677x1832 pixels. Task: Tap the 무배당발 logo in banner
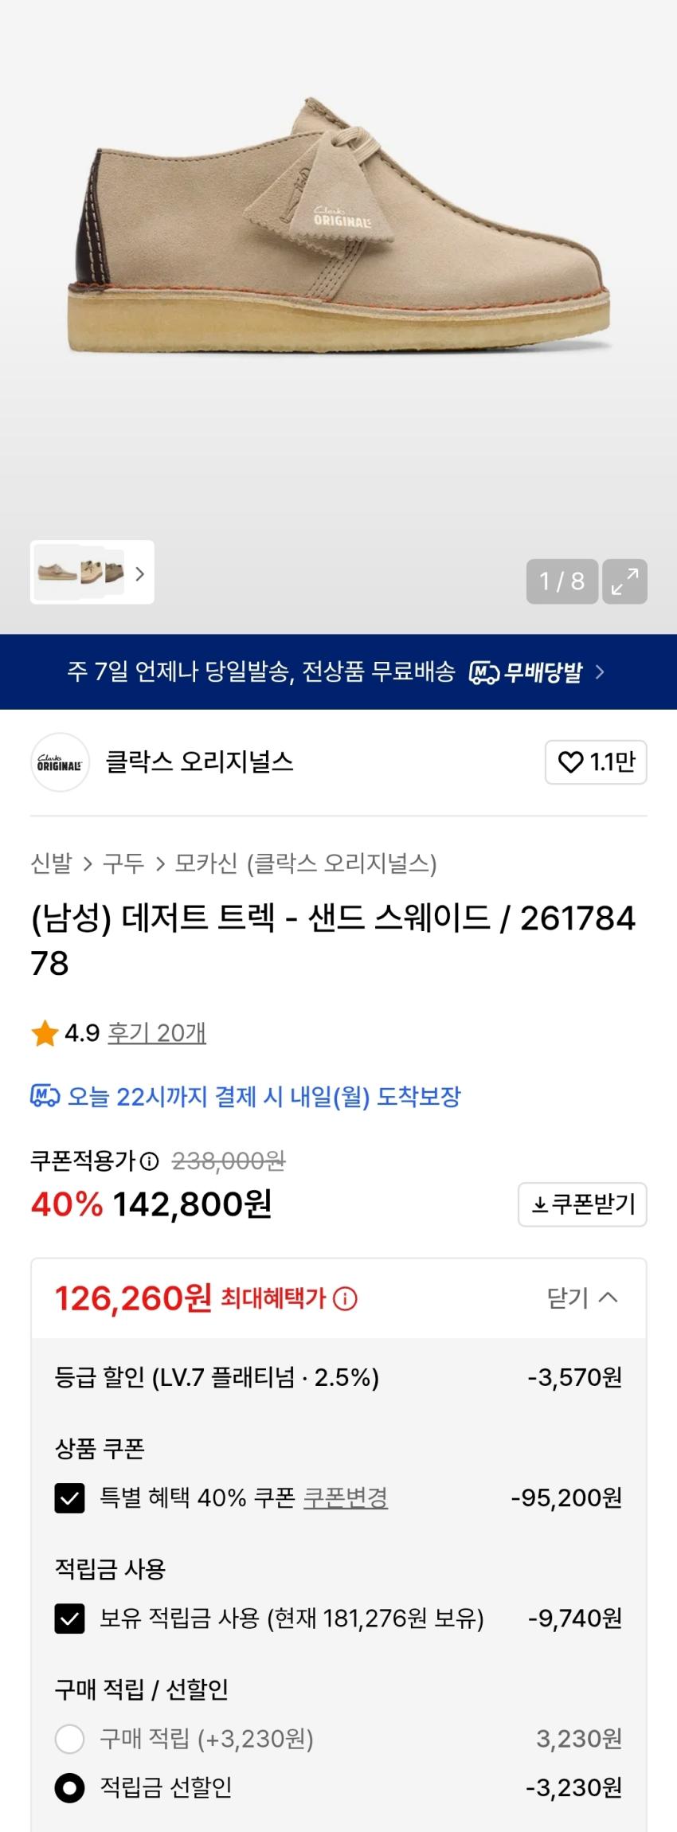(527, 672)
